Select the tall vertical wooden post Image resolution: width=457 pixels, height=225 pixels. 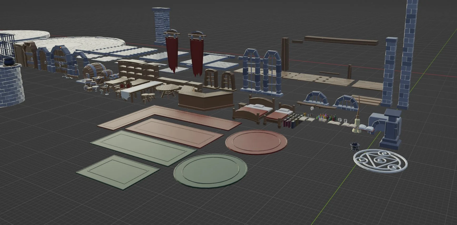285,54
